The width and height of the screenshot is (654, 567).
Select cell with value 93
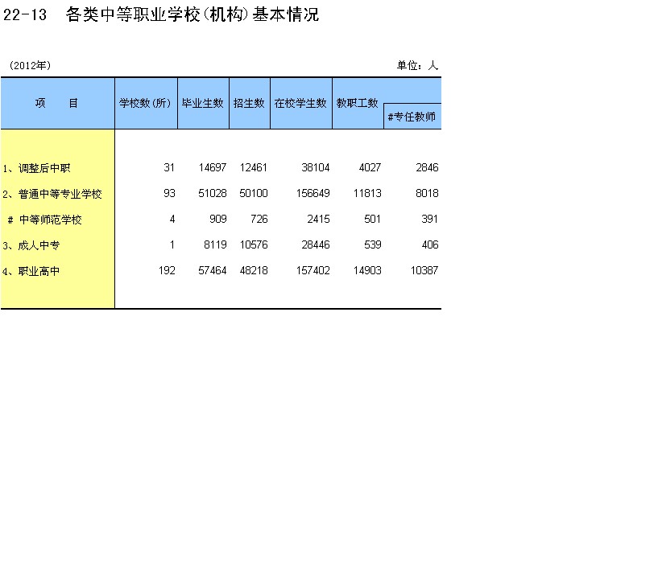click(169, 193)
